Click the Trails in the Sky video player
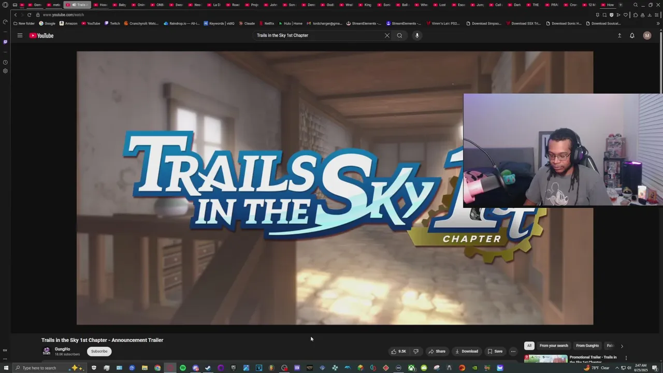This screenshot has height=373, width=663. click(335, 188)
